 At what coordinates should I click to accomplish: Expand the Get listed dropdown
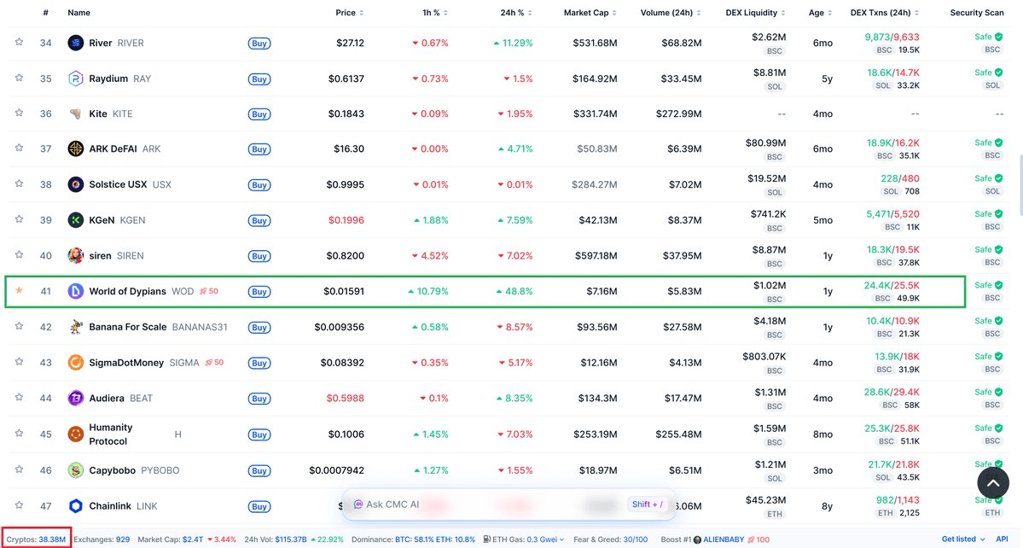[962, 539]
